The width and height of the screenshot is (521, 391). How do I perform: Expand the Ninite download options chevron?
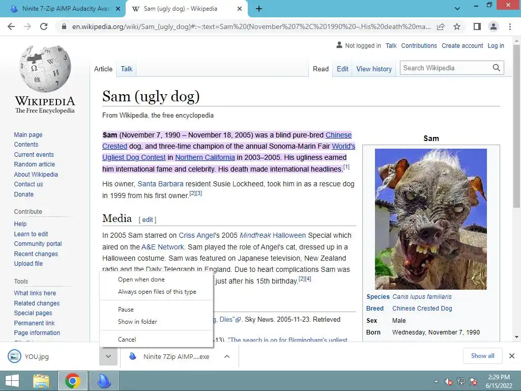[227, 356]
